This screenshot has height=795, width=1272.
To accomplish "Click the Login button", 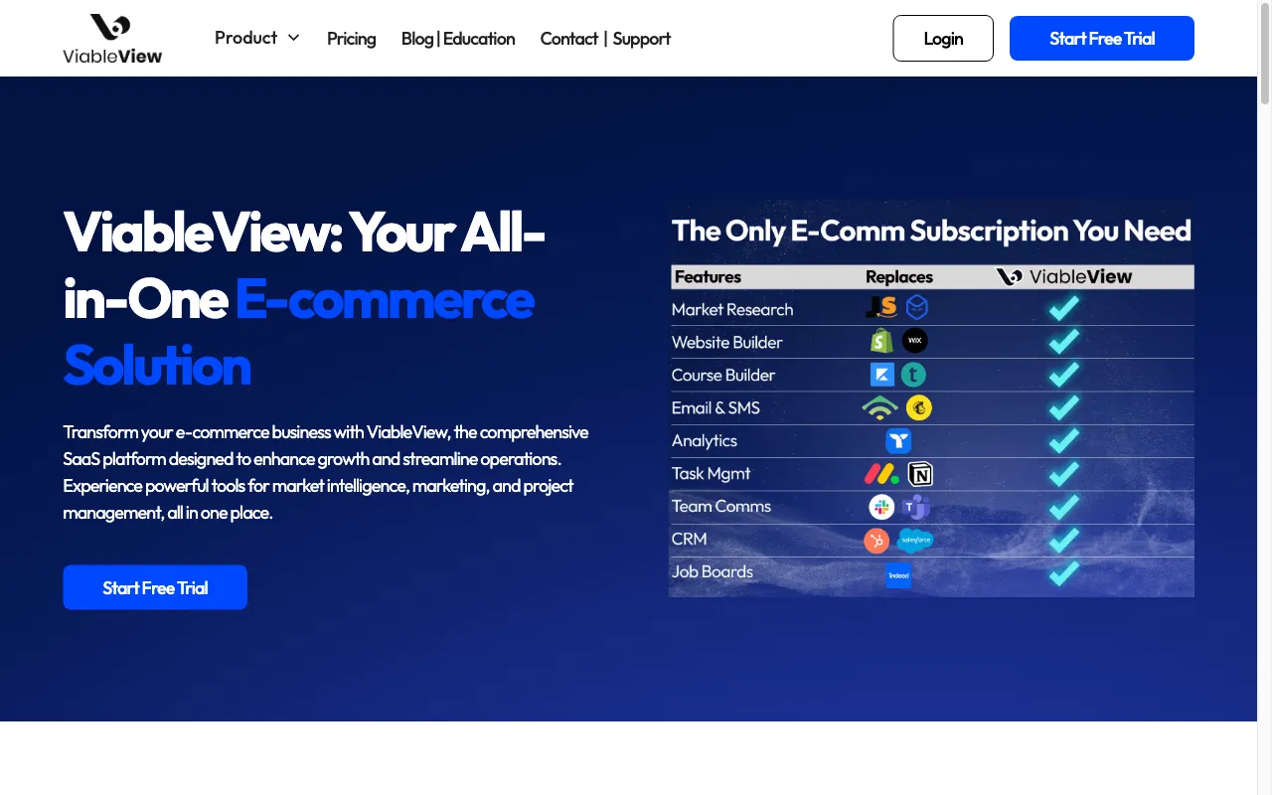I will tap(943, 39).
